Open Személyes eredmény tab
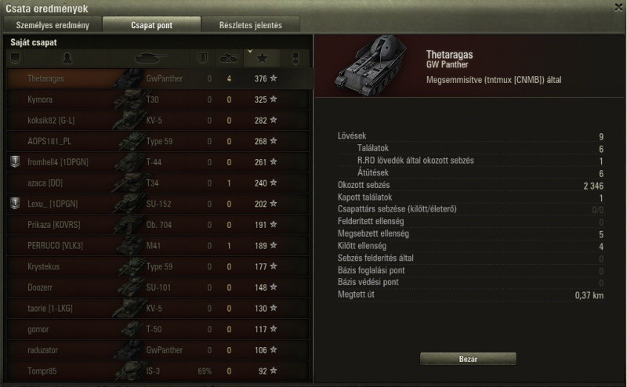Image resolution: width=627 pixels, height=387 pixels. pyautogui.click(x=53, y=25)
